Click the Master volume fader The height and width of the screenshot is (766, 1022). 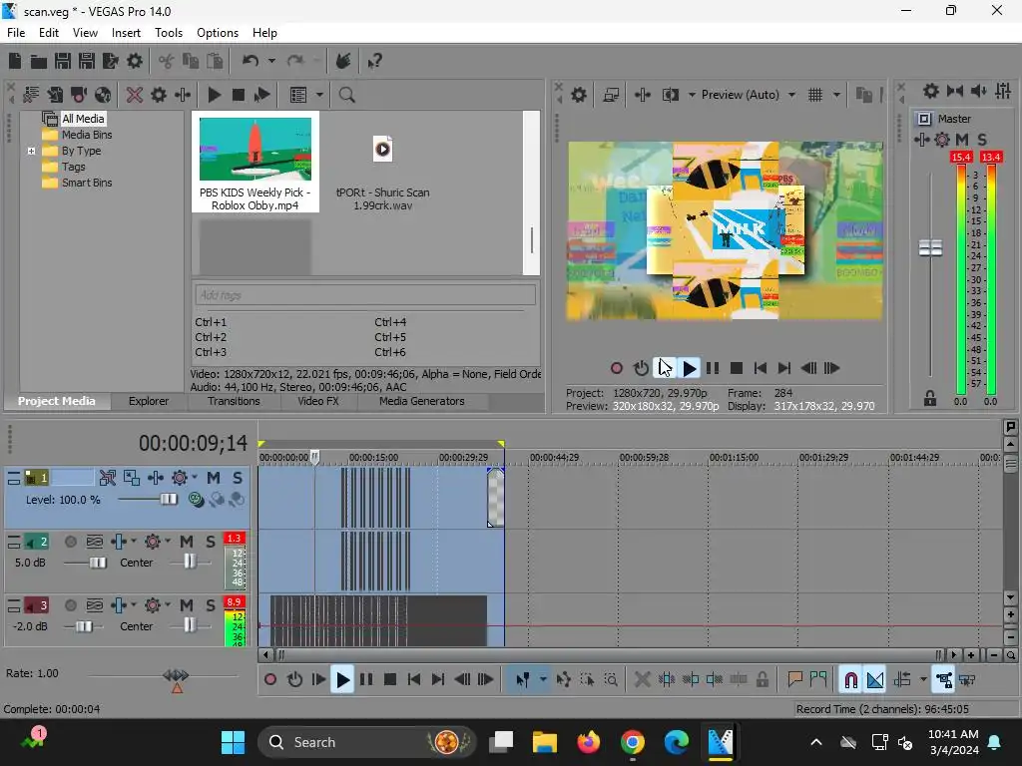tap(931, 248)
